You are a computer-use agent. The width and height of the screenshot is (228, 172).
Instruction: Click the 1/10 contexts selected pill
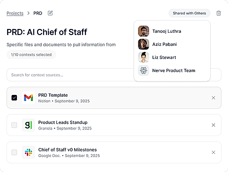coord(31,55)
